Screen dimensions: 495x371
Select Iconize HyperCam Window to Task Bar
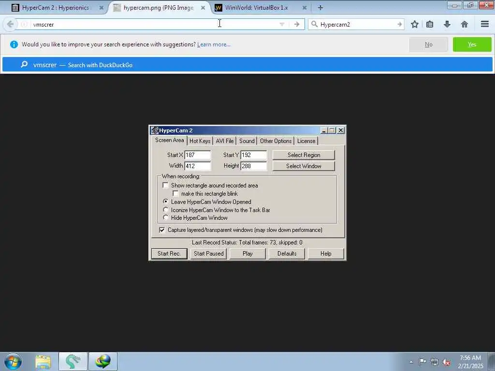coord(165,210)
